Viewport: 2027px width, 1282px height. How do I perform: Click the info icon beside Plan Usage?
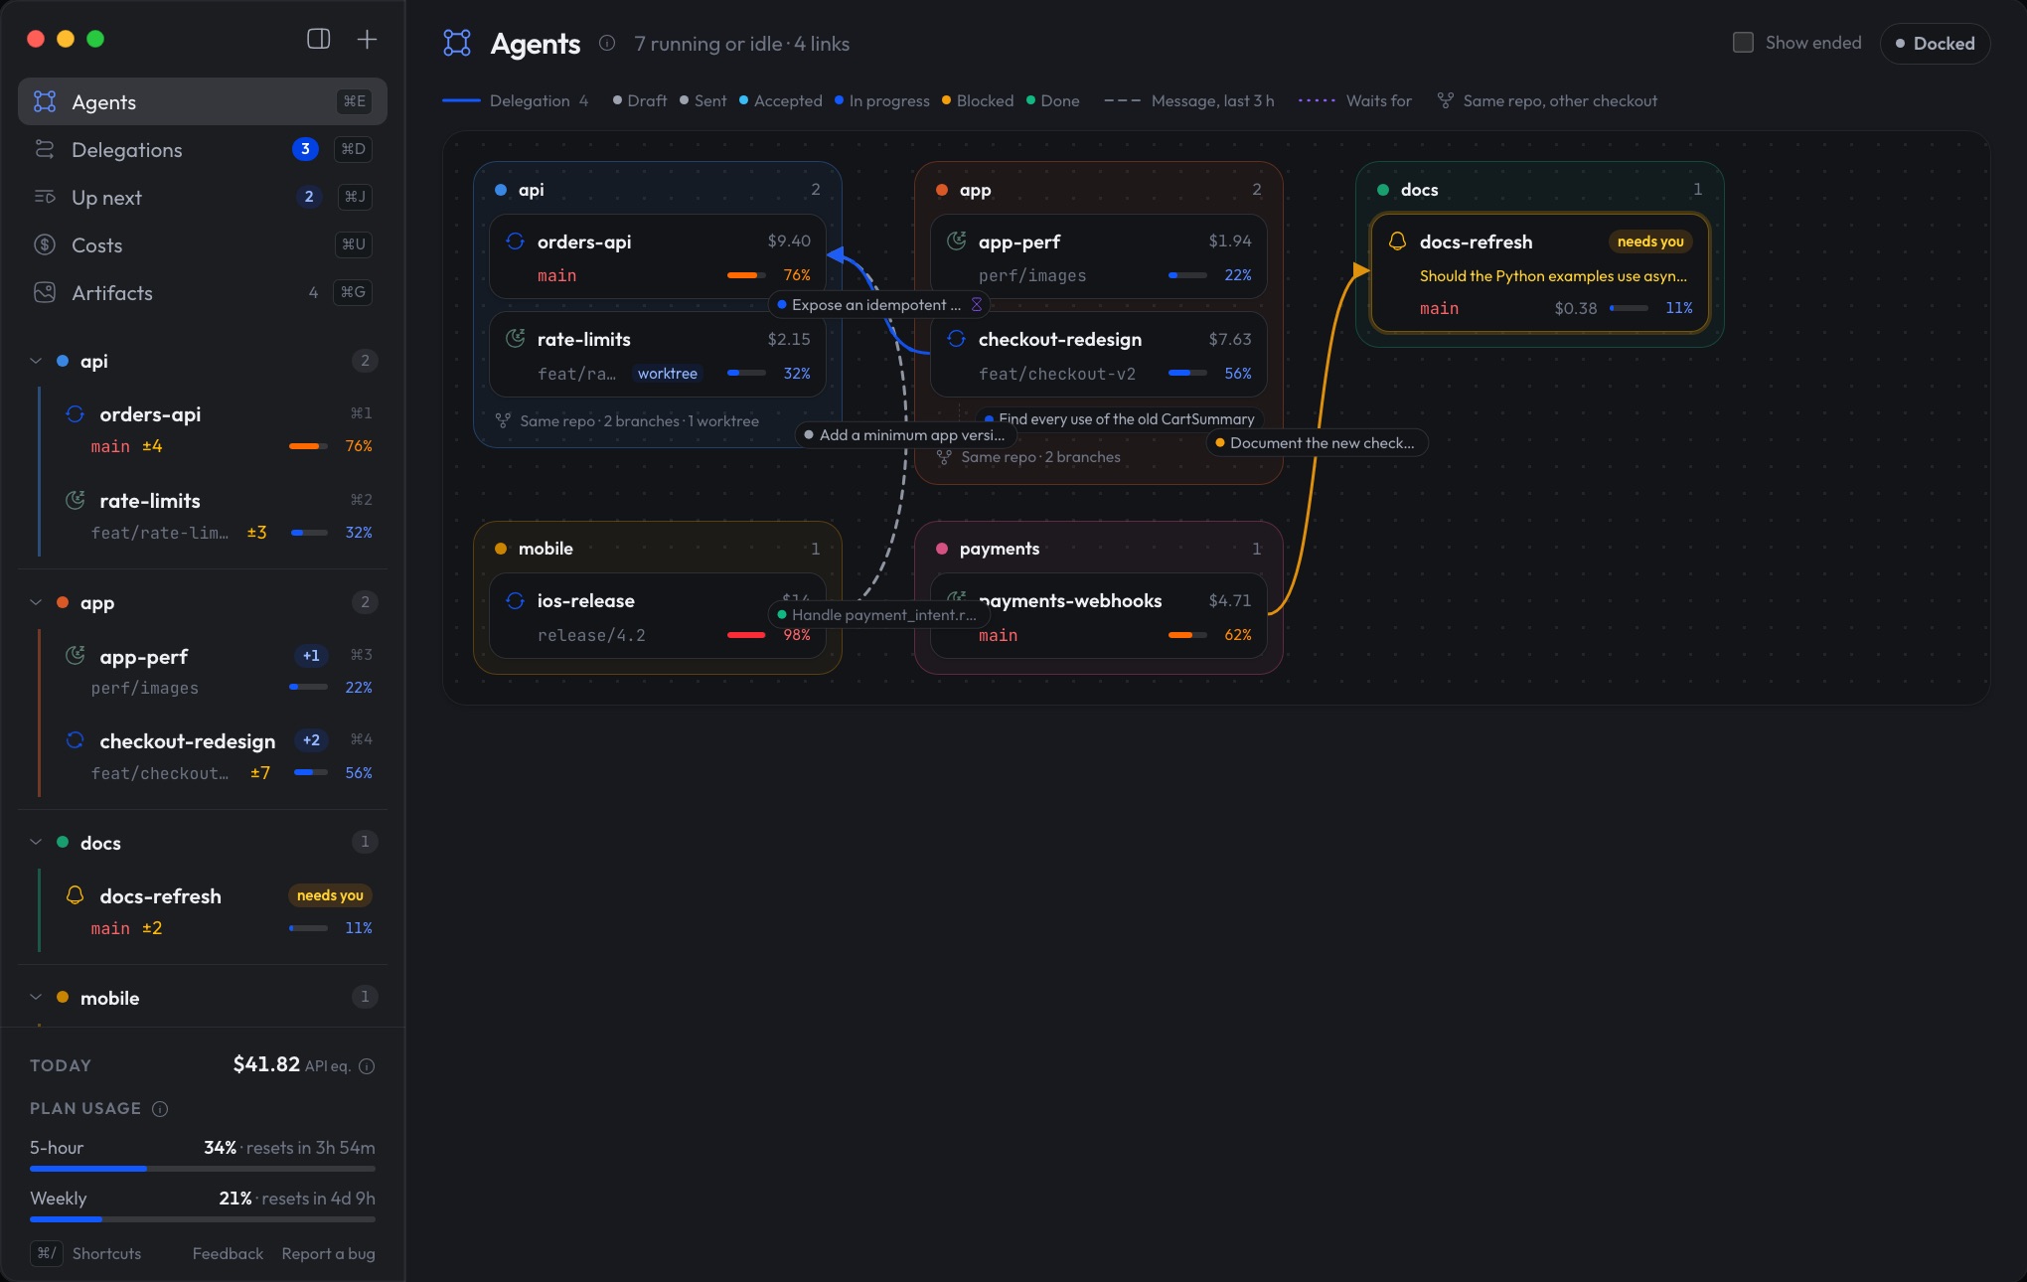click(160, 1108)
